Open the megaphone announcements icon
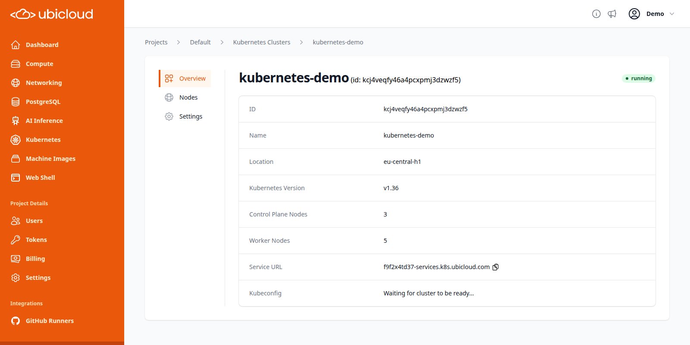This screenshot has height=345, width=690. (x=612, y=14)
